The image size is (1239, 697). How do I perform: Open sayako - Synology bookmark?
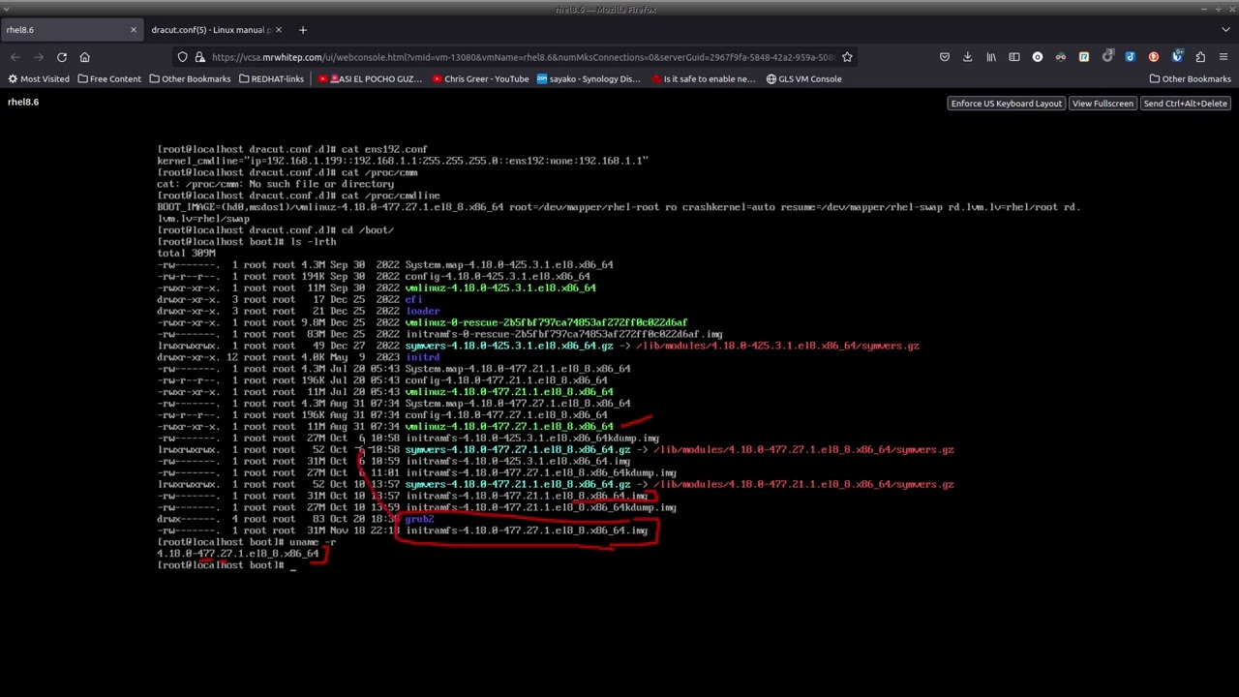[x=589, y=79]
